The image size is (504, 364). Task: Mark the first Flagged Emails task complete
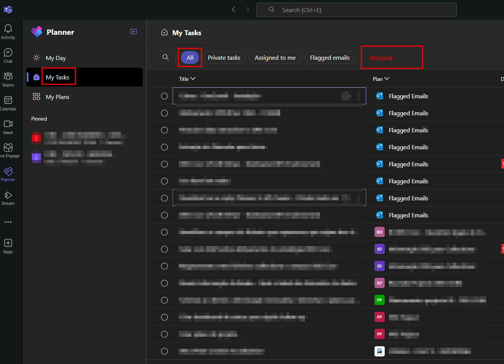tap(164, 96)
